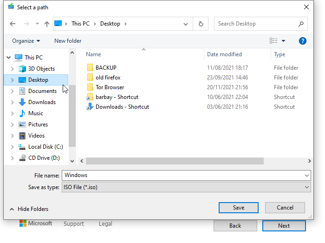325x243 pixels.
Task: Click the forward arrow navigation icon
Action: 26,24
